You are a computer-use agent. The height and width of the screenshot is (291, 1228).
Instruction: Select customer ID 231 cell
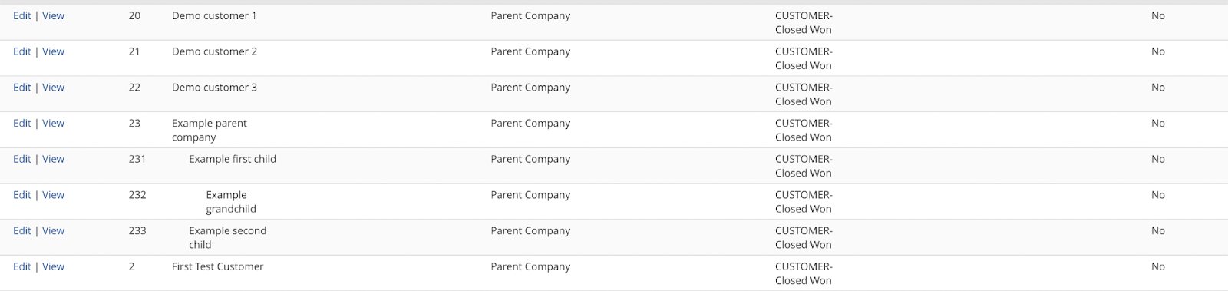coord(137,160)
